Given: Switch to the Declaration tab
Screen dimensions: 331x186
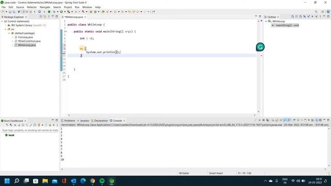Looking at the screenshot, I should point(99,120).
